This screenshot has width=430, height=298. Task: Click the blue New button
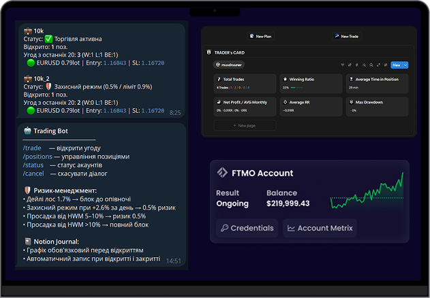397,65
